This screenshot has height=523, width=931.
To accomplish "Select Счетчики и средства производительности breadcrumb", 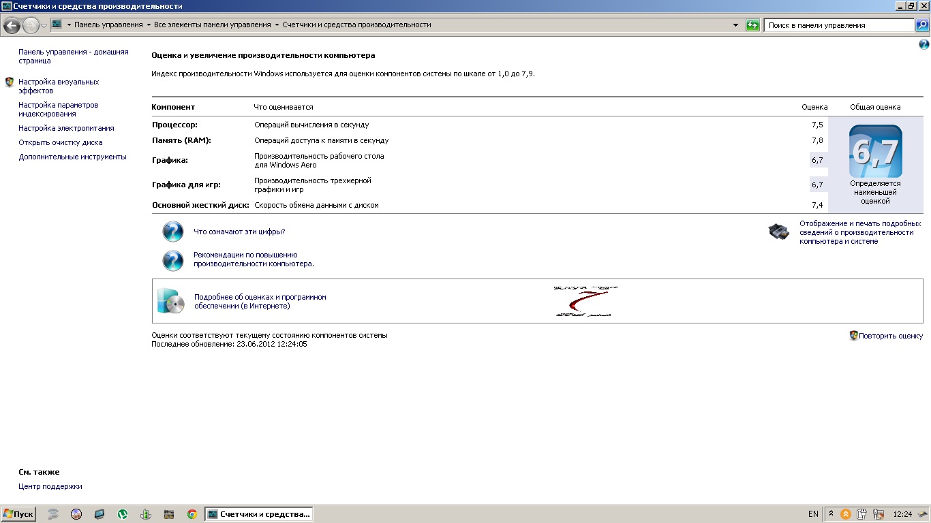I will 356,25.
